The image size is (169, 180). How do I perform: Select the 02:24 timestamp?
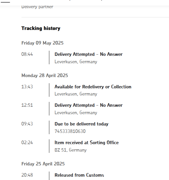pos(27,143)
